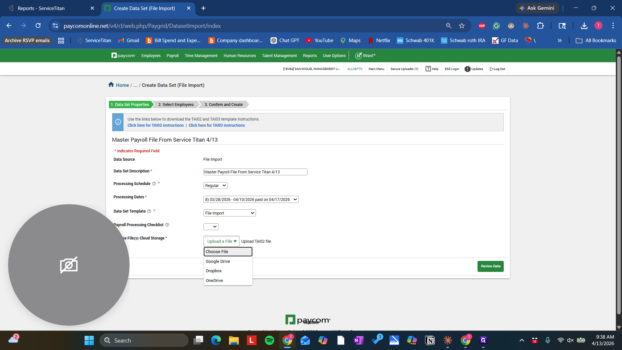Click the Updates bell icon in Paycom header
Screen dimensions: 622x350
[467, 69]
